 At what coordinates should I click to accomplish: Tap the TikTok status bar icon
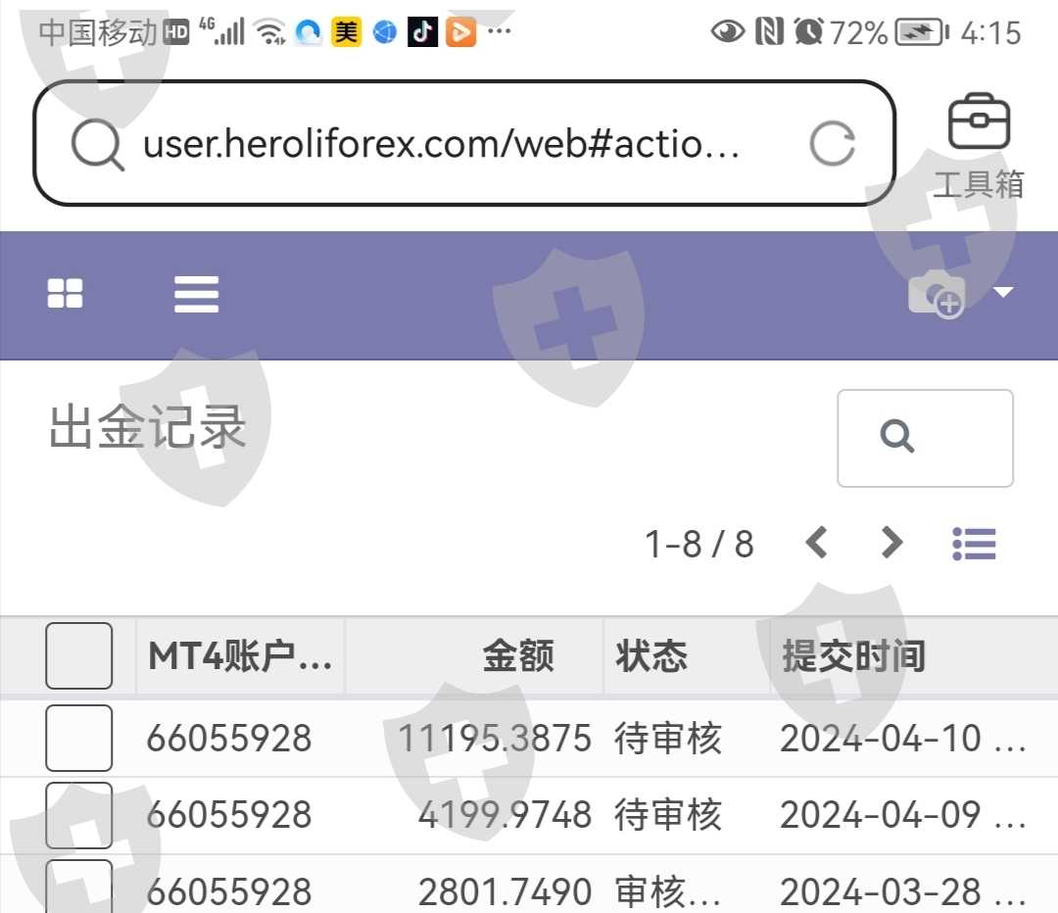422,31
